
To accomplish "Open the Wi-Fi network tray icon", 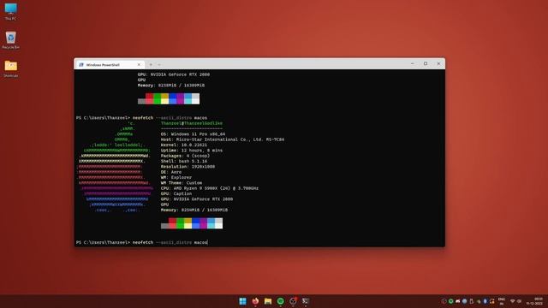I will pyautogui.click(x=512, y=301).
